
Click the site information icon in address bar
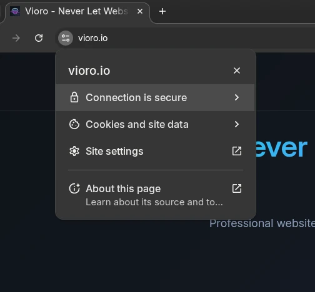[66, 38]
